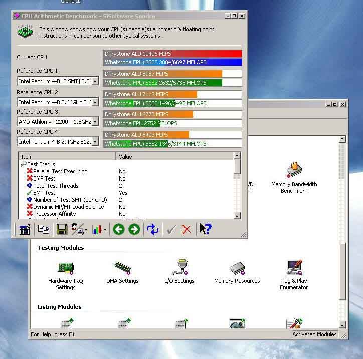Open the dropdown arrow beside user options icon
The height and width of the screenshot is (359, 363).
(x=86, y=230)
